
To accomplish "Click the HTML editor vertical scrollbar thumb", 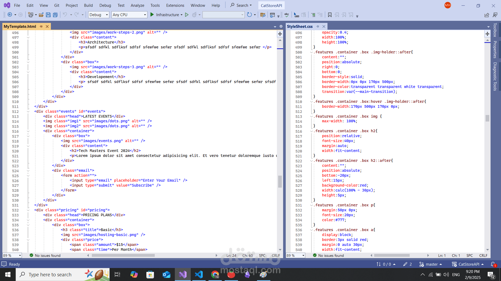I will 280,181.
